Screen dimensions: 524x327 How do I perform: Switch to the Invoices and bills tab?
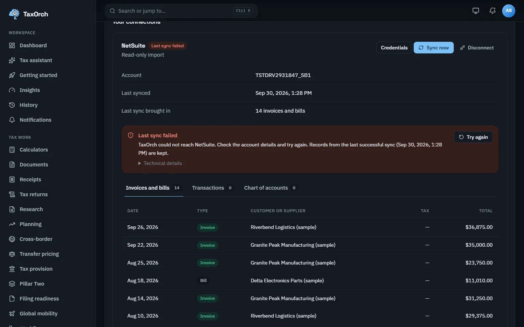click(x=154, y=188)
